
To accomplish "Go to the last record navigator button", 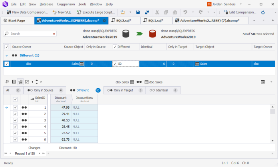I will [44, 153].
